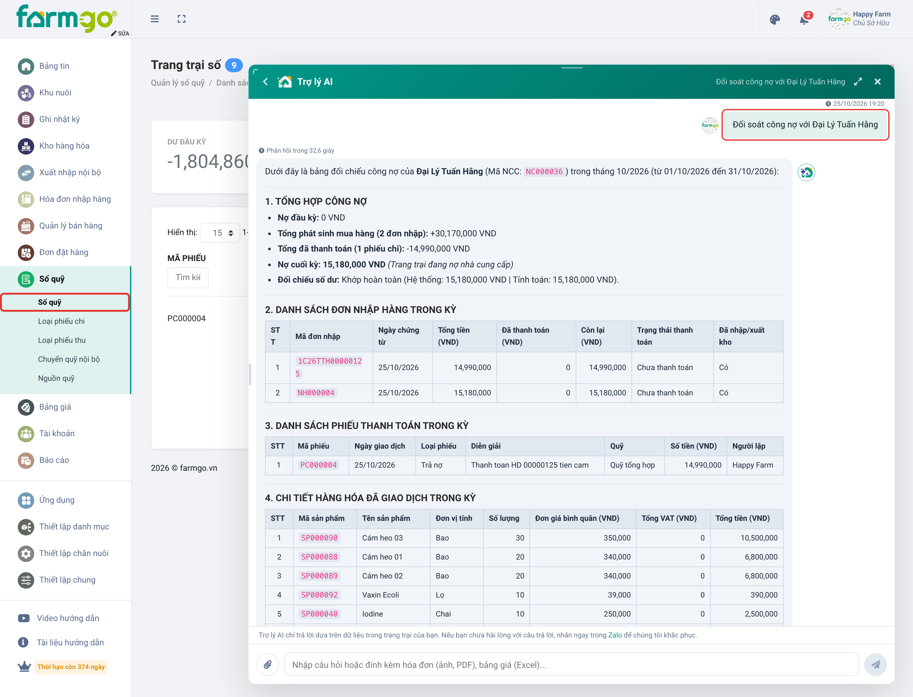The height and width of the screenshot is (697, 913).
Task: Expand the AI assistant panel
Action: (858, 82)
